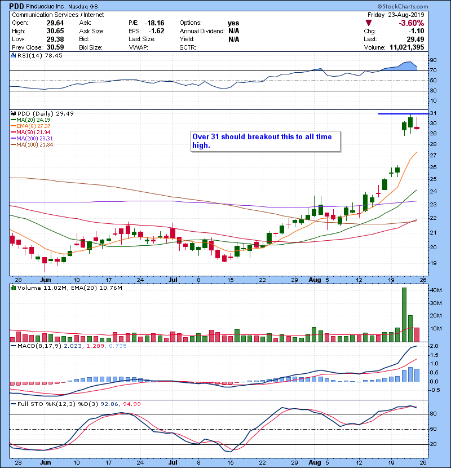The image size is (451, 468).
Task: Click the Volume value 11,021,395
Action: (x=407, y=47)
